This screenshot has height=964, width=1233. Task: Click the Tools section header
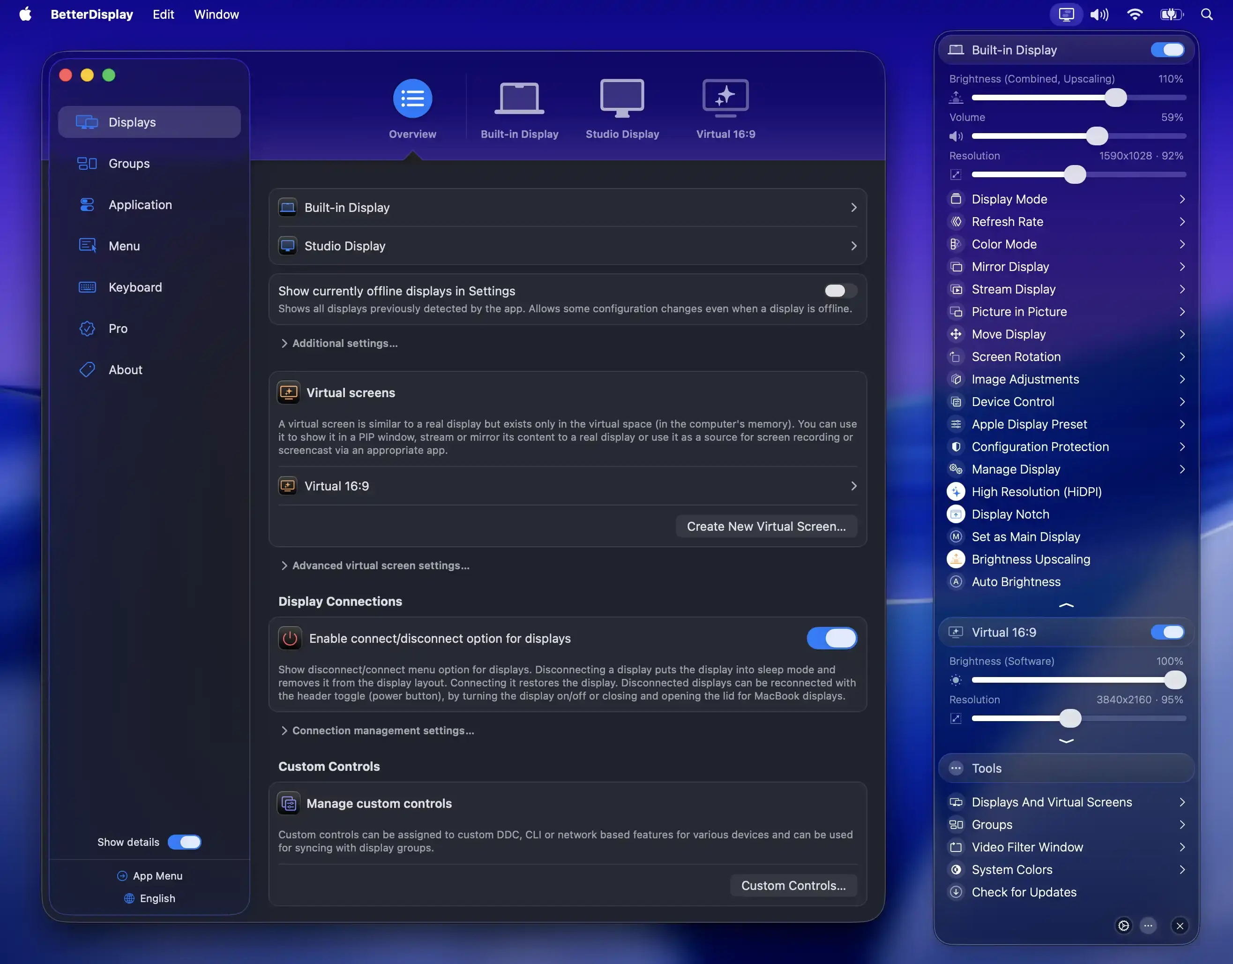[x=1066, y=768]
